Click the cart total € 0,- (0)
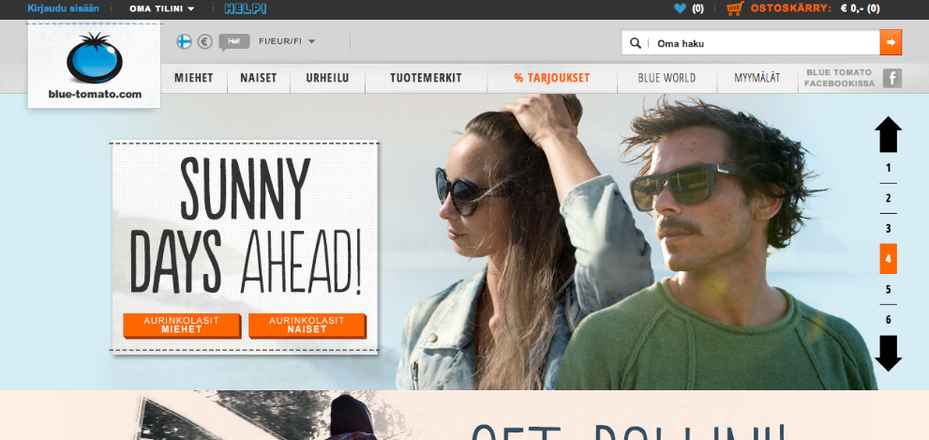Screen dimensions: 929x440 tap(861, 8)
